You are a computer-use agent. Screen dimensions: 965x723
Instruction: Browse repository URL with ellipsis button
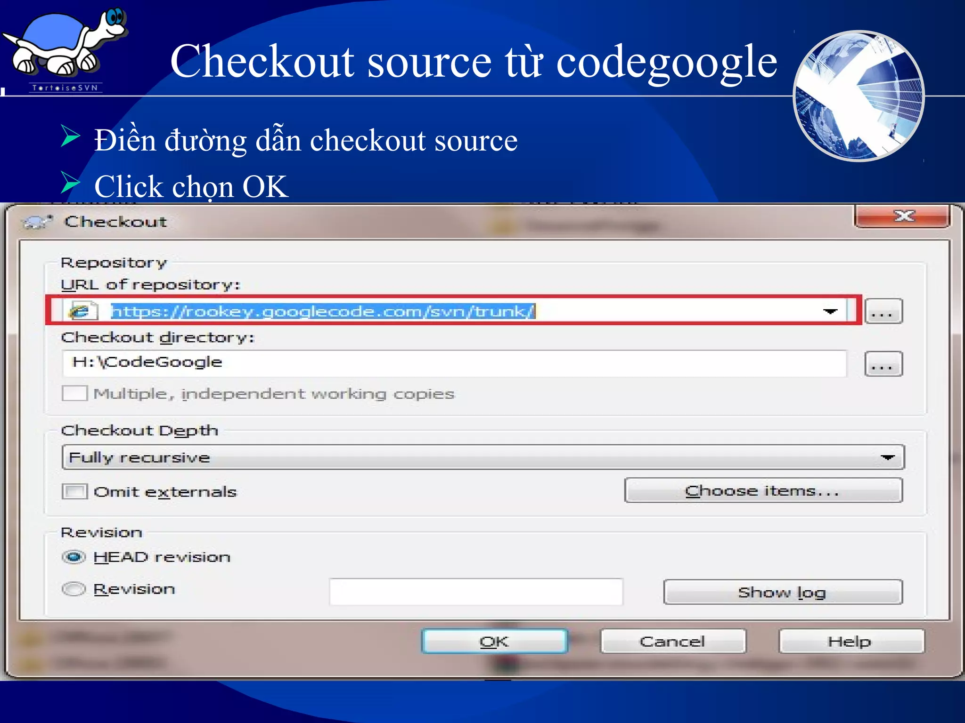[x=883, y=311]
